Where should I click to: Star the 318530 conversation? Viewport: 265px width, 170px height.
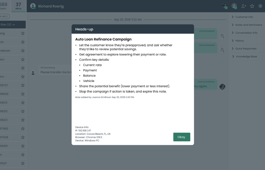coord(23,94)
